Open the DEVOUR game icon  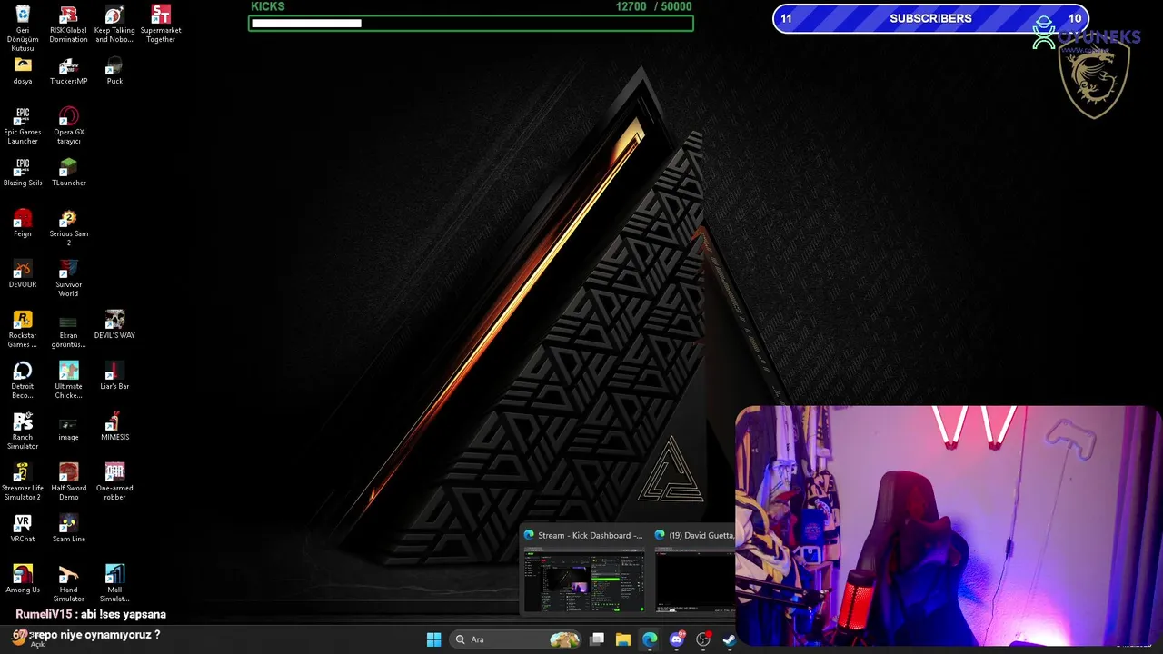(x=23, y=274)
